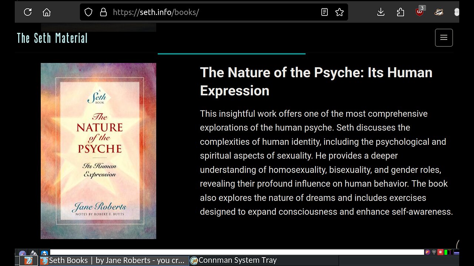The width and height of the screenshot is (474, 266).
Task: Click the book description paragraph
Action: (x=326, y=163)
